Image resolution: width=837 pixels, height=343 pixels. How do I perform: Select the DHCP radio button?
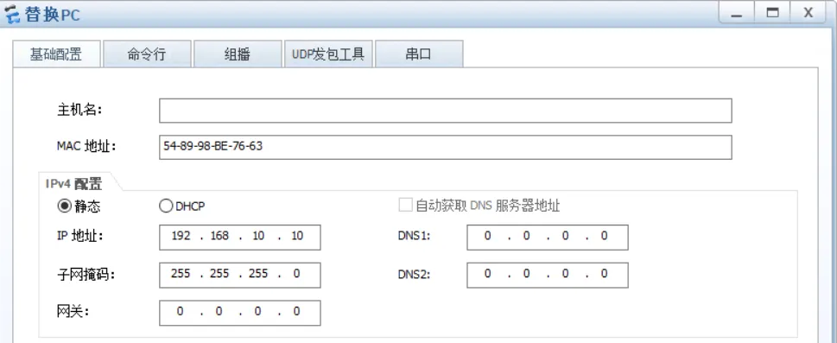coord(166,206)
